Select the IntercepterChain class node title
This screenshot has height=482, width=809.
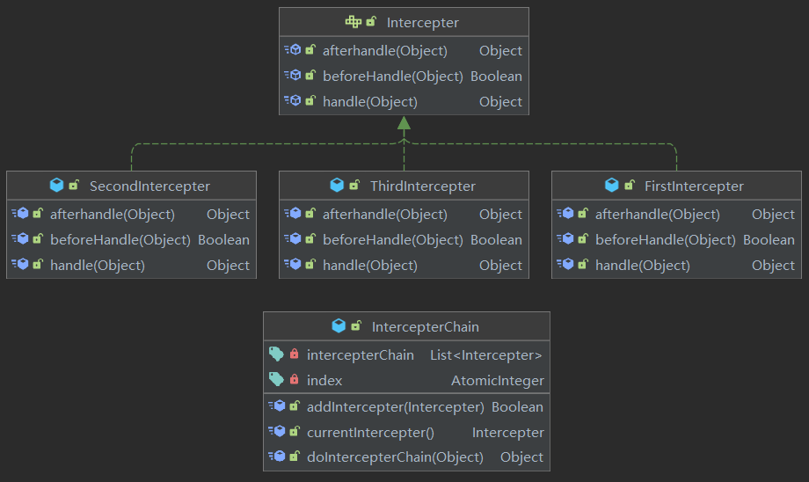(425, 327)
